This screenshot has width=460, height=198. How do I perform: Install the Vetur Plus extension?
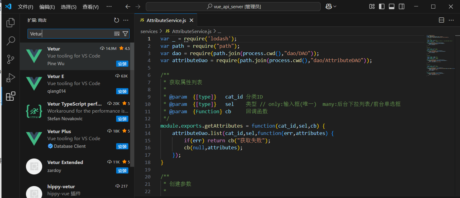click(122, 146)
